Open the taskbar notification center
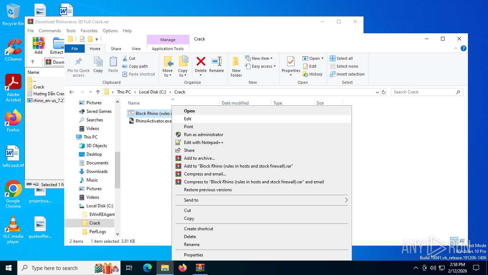 point(476,268)
